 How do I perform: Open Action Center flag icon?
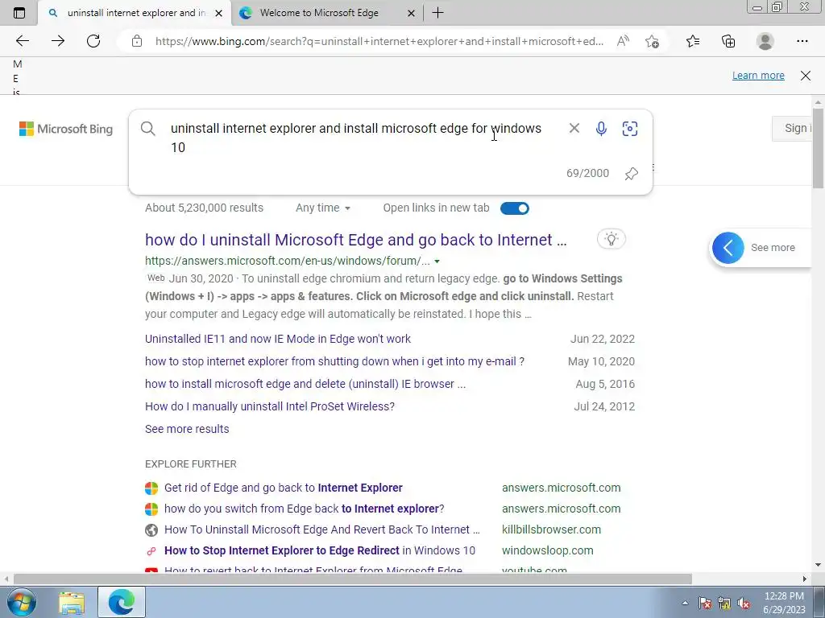704,604
